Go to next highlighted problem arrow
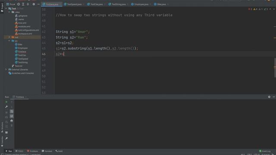Viewport: 276px width, 155px height. 274,9
